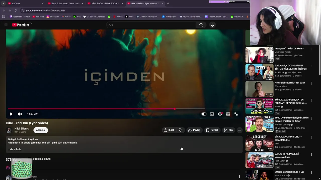Open Stream Savaşları | Ebo x Uzi title
The height and width of the screenshot is (180, 321).
pyautogui.click(x=289, y=172)
